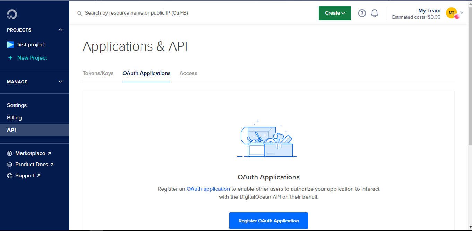
Task: Follow the OAuth application link
Action: [208, 189]
